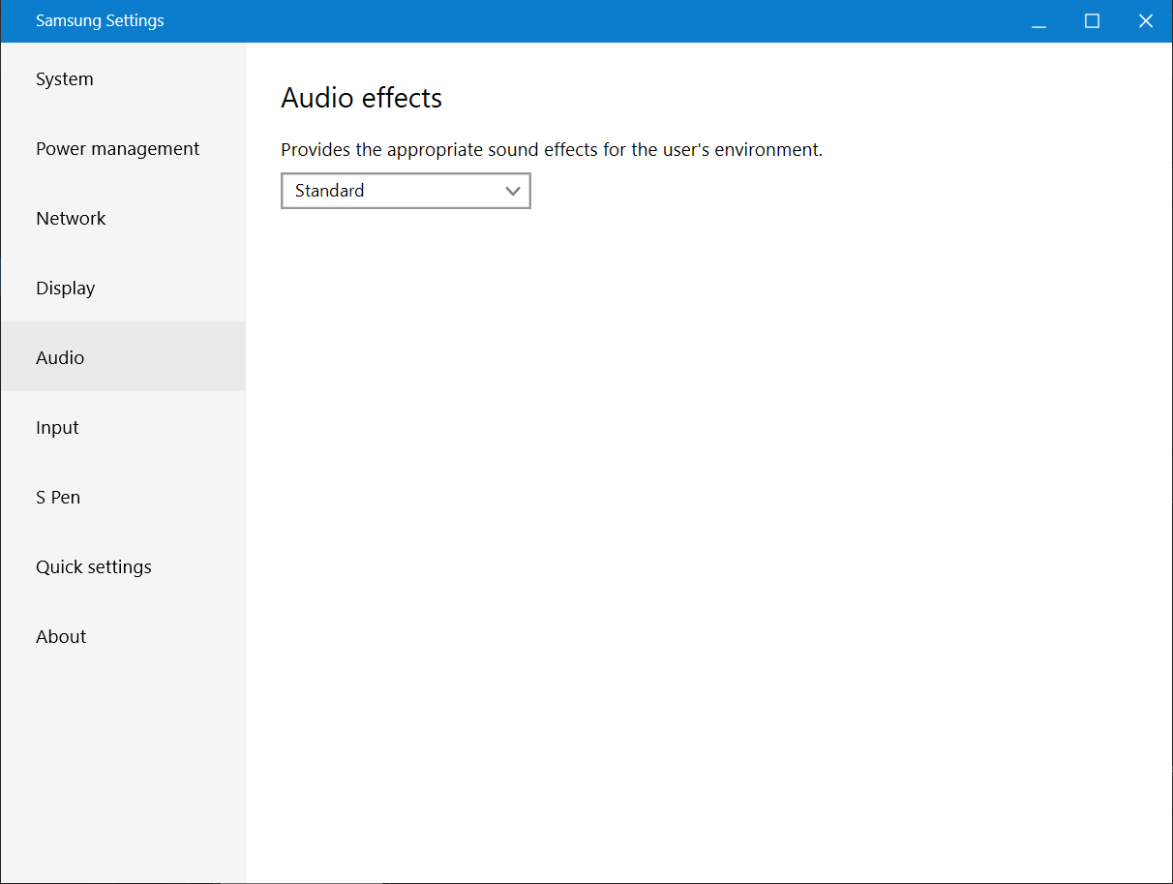The image size is (1173, 884).
Task: Minimize the Samsung Settings window
Action: pyautogui.click(x=1038, y=21)
